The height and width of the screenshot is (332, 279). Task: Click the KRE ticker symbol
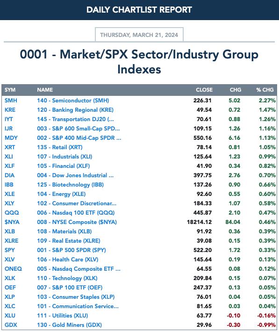pos(10,110)
